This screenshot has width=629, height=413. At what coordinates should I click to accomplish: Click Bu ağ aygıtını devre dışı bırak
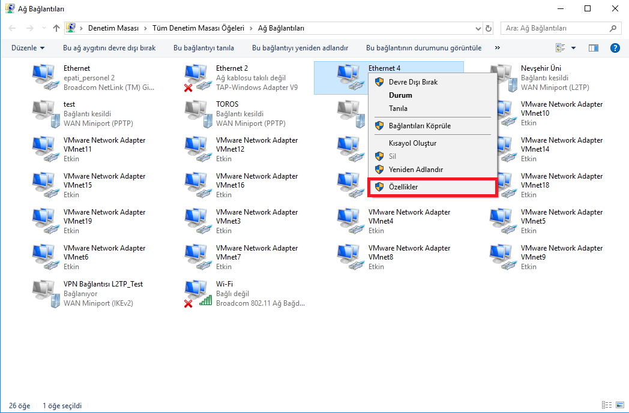(x=109, y=48)
